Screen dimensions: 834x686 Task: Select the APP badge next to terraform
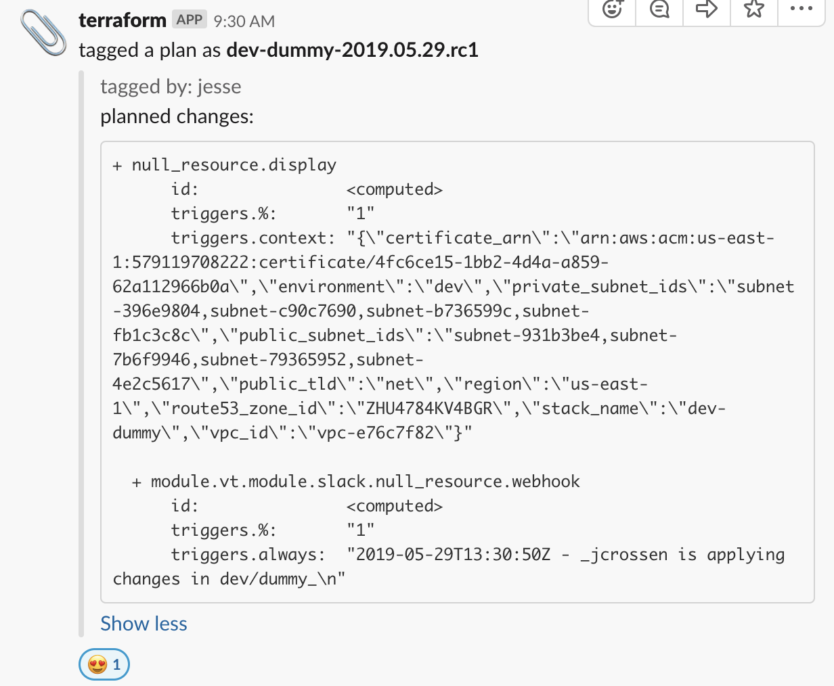point(190,20)
